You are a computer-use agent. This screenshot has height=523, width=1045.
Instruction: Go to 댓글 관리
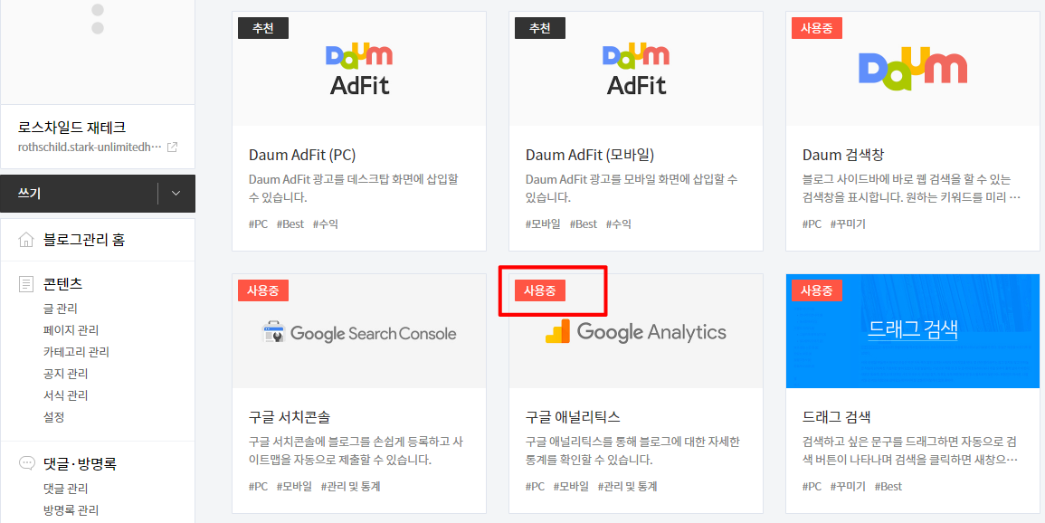pos(63,488)
